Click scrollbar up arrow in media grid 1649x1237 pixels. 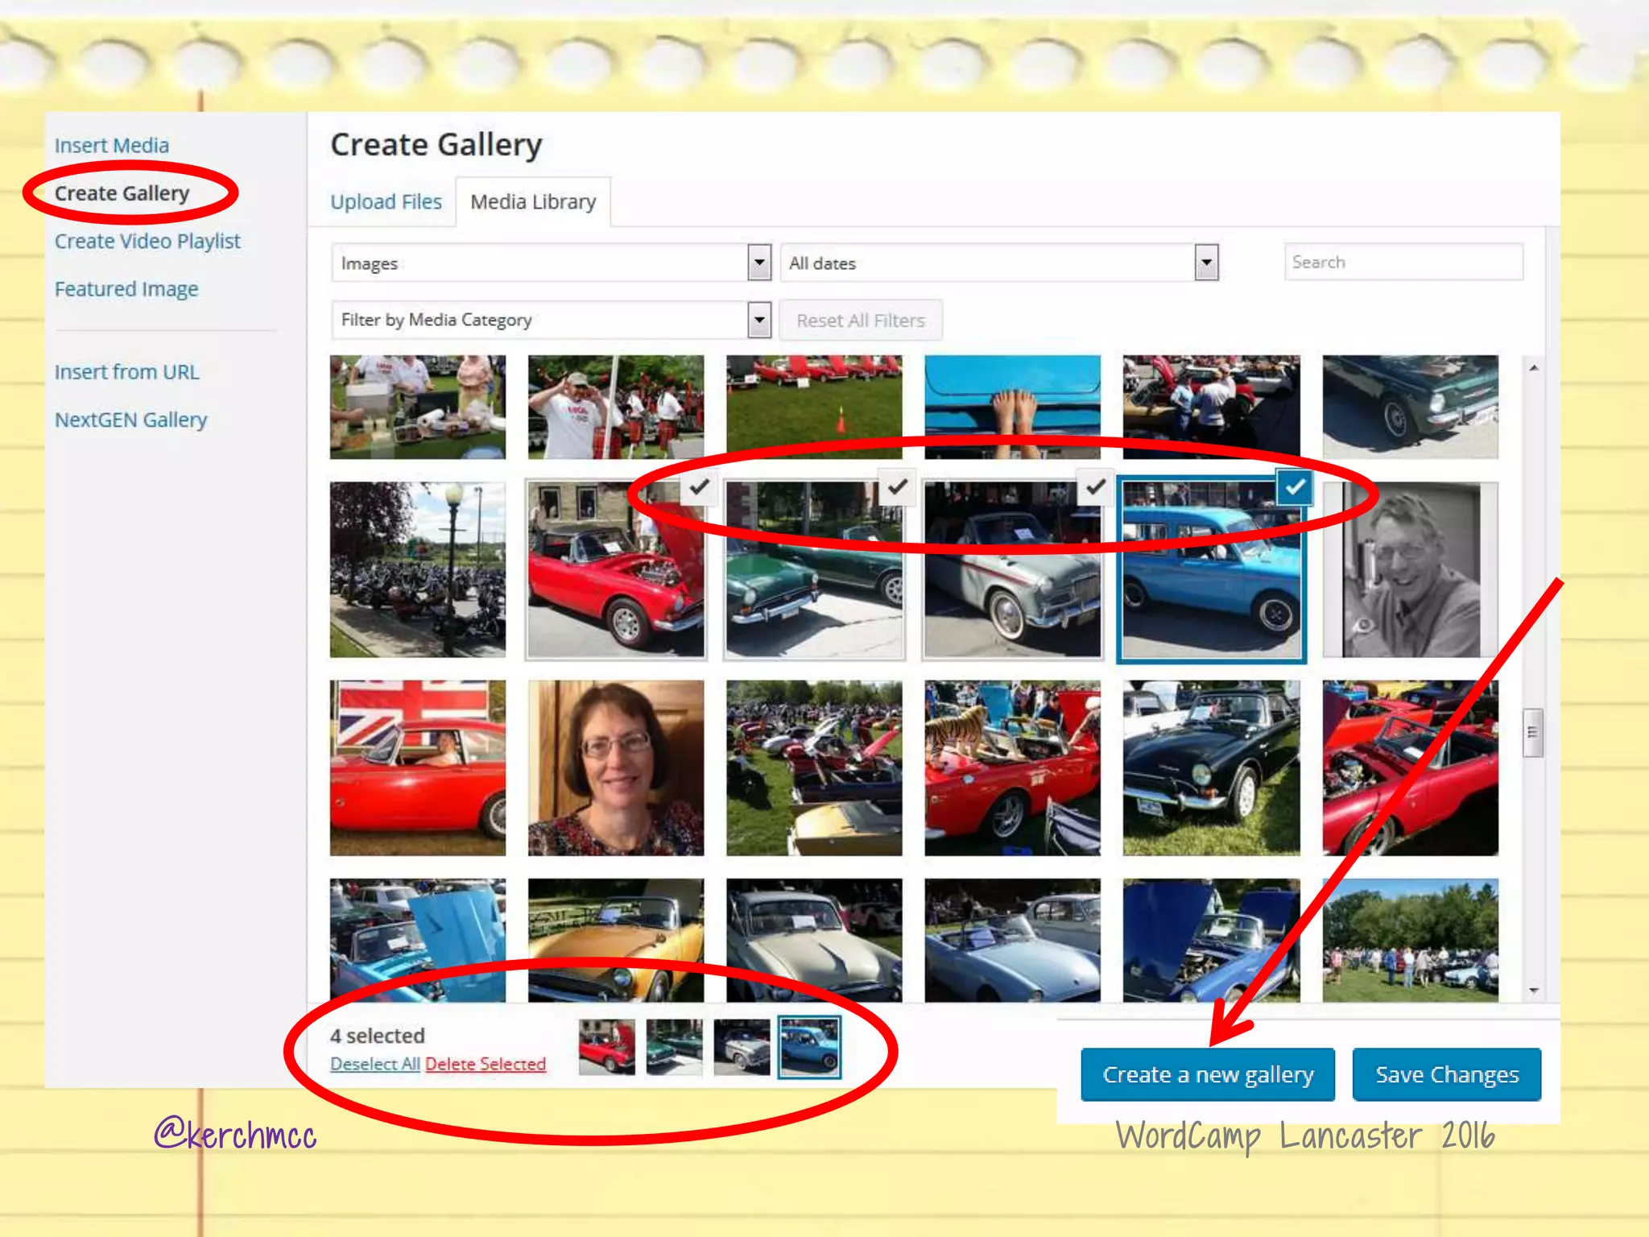click(x=1533, y=368)
